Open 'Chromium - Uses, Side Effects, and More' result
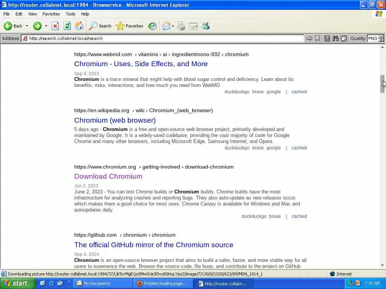This screenshot has width=386, height=289. (x=141, y=64)
